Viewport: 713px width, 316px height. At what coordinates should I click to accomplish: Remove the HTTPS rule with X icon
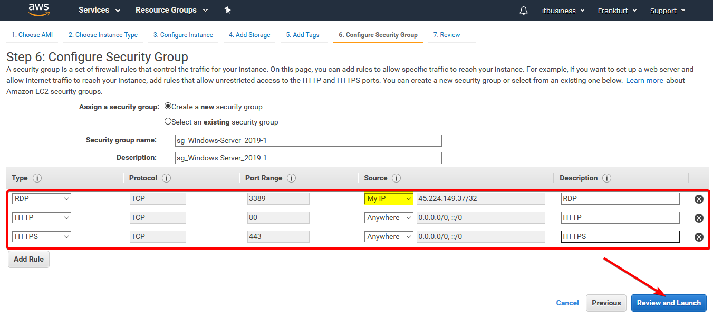[x=699, y=237]
